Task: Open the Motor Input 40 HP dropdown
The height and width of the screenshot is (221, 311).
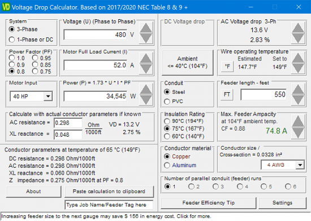Action: click(x=48, y=96)
